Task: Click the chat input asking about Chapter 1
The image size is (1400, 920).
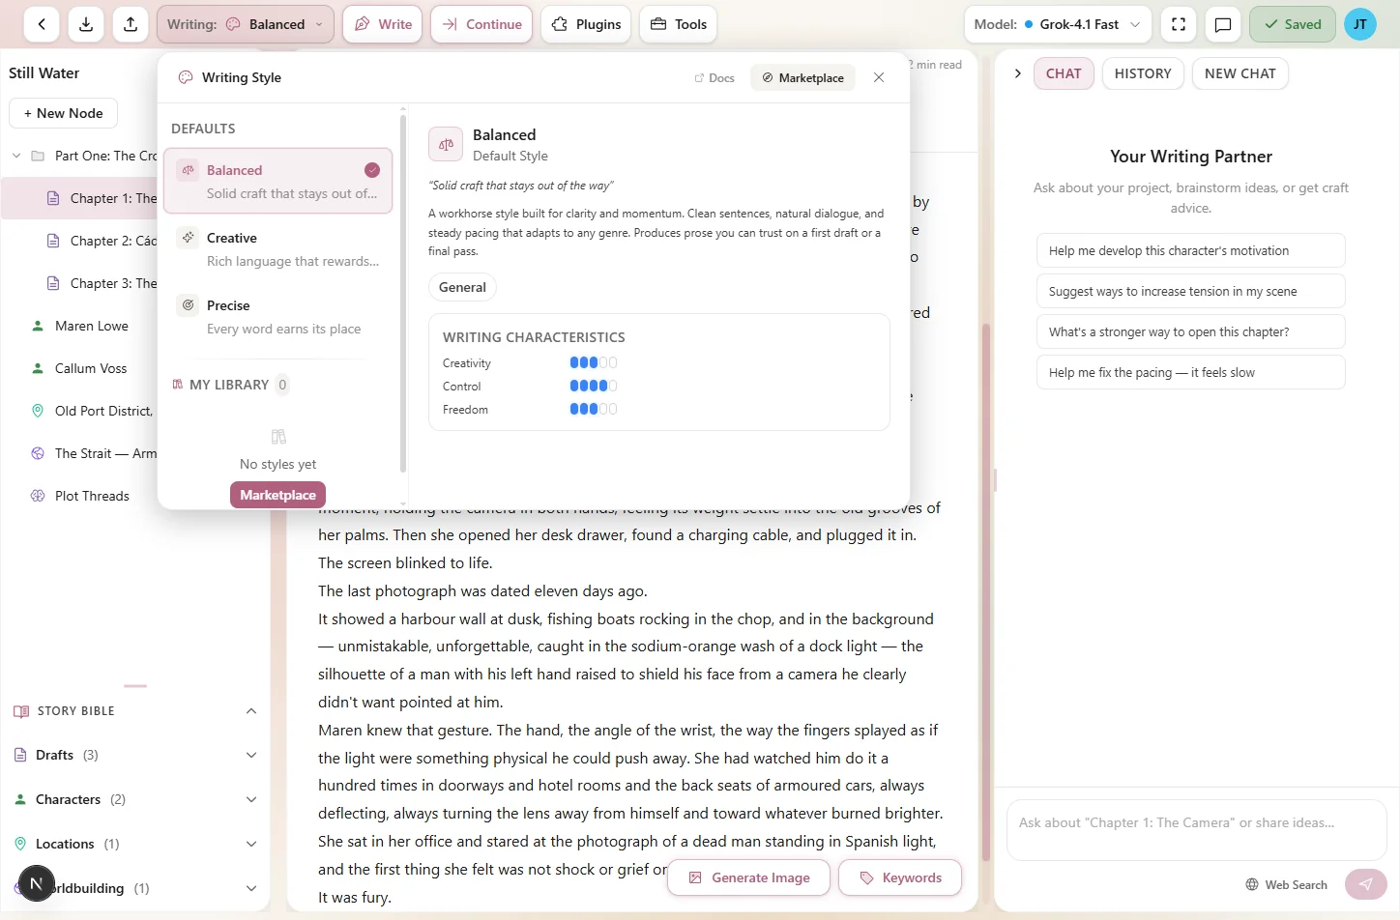Action: coord(1190,822)
